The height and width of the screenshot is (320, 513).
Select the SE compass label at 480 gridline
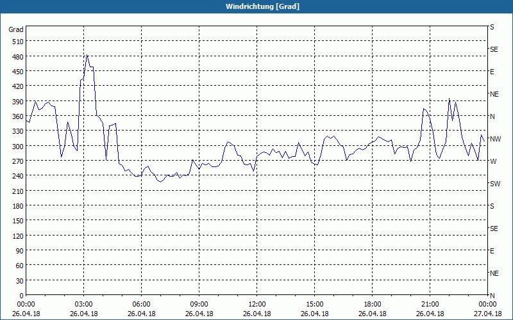[494, 49]
